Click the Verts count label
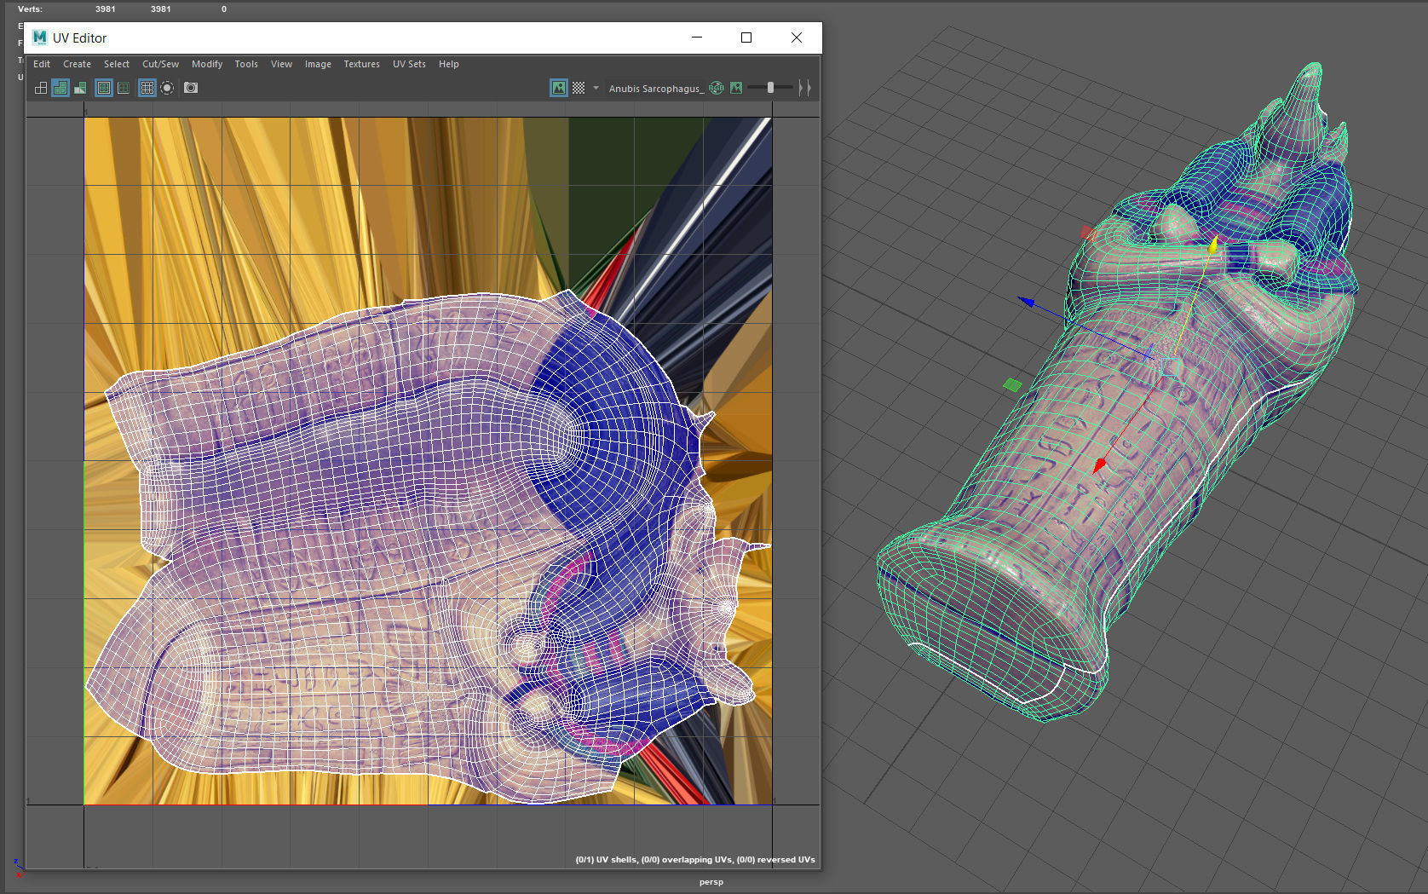Viewport: 1428px width, 894px height. click(x=30, y=9)
